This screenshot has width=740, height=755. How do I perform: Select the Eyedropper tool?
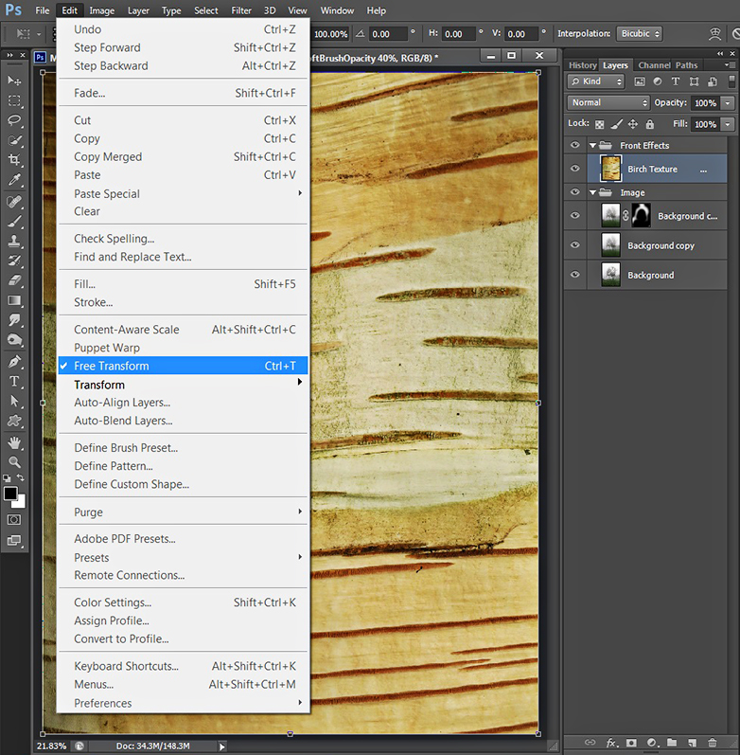[x=14, y=180]
